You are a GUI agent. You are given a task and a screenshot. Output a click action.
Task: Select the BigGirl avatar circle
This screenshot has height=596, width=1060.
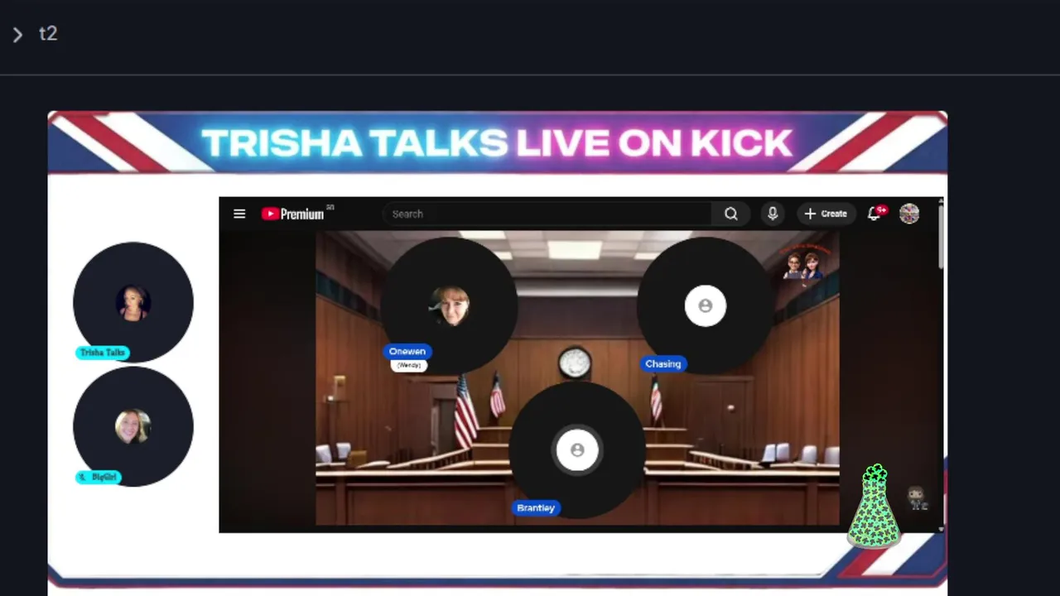[x=132, y=426]
